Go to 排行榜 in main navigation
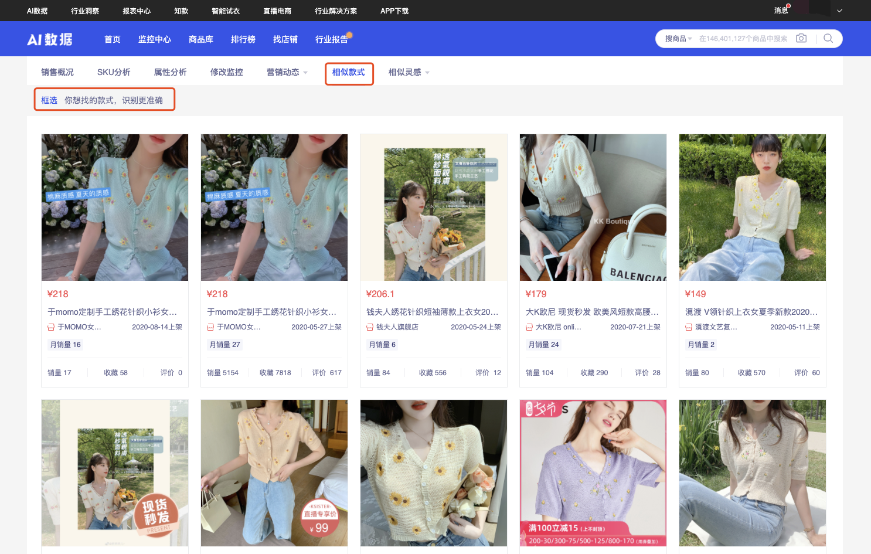Viewport: 871px width, 554px height. (x=243, y=39)
